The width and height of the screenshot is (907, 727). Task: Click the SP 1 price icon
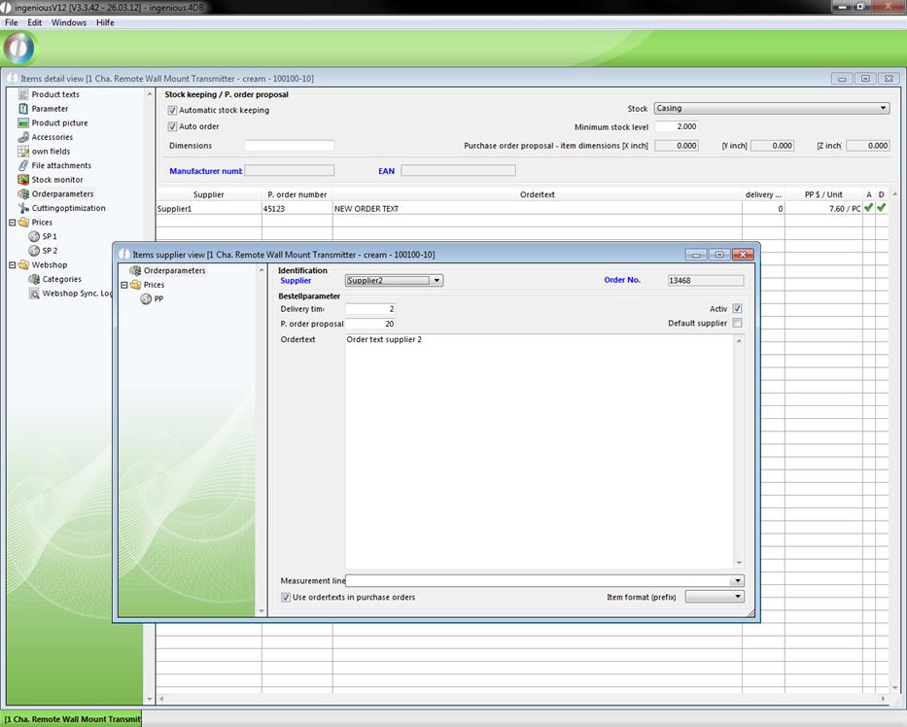pos(35,236)
